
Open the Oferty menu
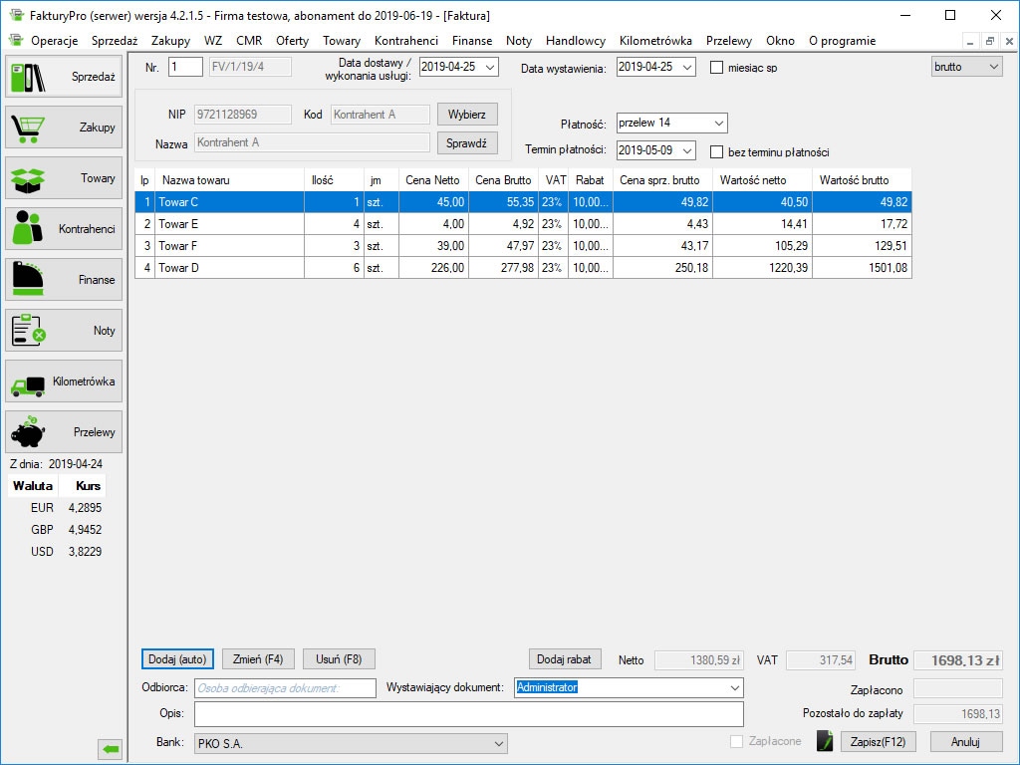[292, 41]
